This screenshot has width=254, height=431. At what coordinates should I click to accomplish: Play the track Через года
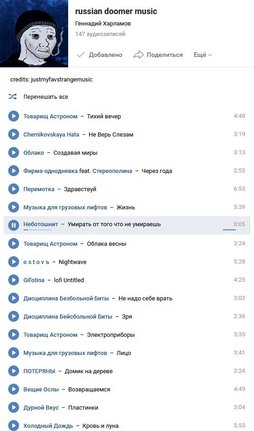[14, 171]
